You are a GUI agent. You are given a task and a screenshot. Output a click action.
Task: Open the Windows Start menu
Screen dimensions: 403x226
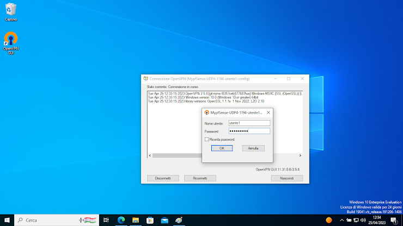(7, 220)
